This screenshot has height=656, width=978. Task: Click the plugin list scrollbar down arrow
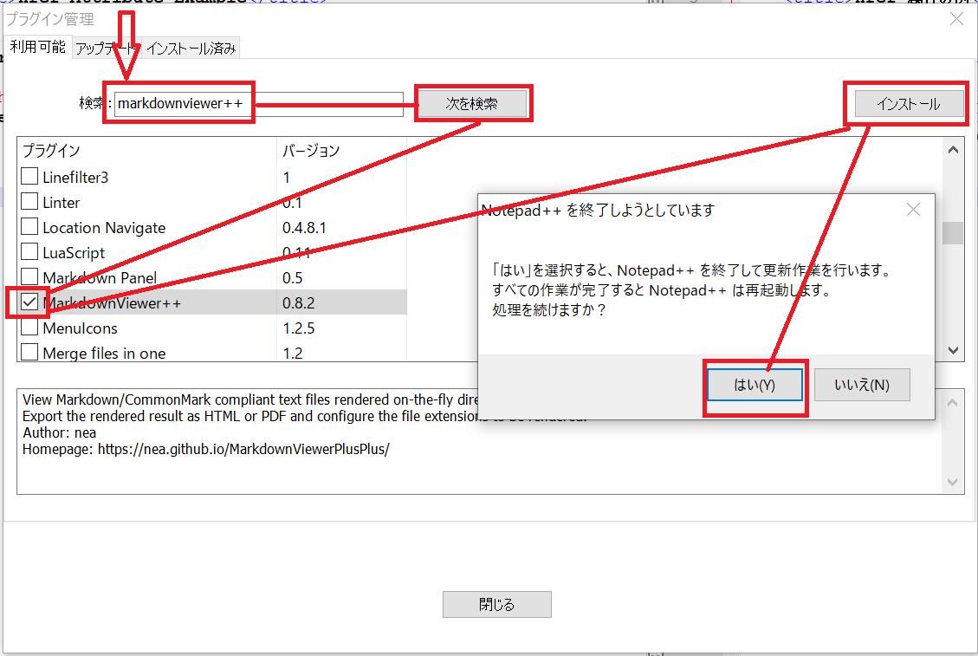point(952,350)
